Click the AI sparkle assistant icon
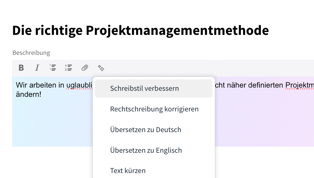This screenshot has height=178, width=314. point(101,68)
